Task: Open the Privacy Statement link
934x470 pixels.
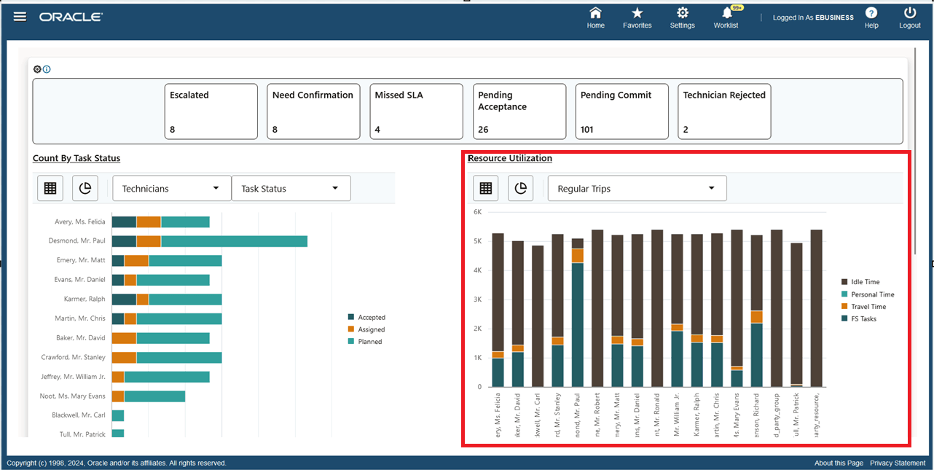Action: [898, 463]
